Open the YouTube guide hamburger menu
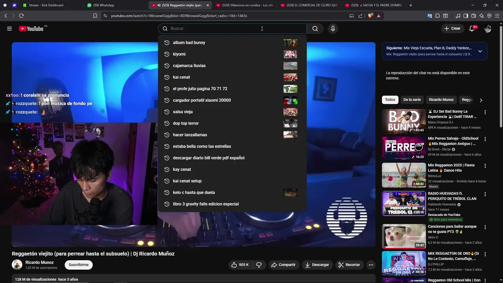Image resolution: width=503 pixels, height=283 pixels. (9, 28)
